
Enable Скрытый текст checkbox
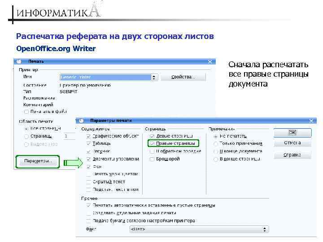point(88,182)
